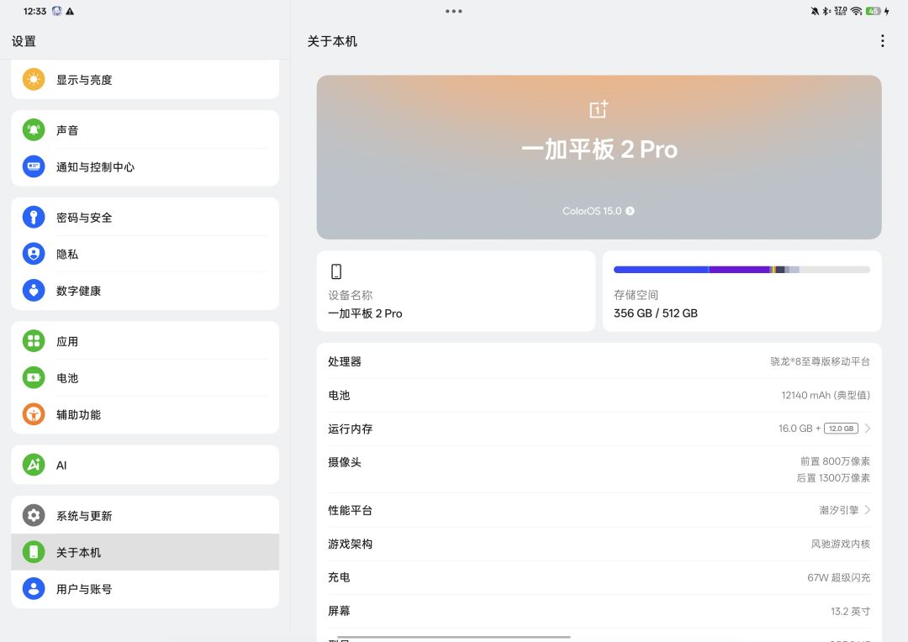The image size is (908, 642).
Task: Open the 设备名称 card
Action: (x=456, y=292)
